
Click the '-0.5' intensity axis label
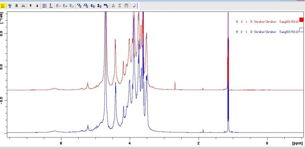pos(2,100)
